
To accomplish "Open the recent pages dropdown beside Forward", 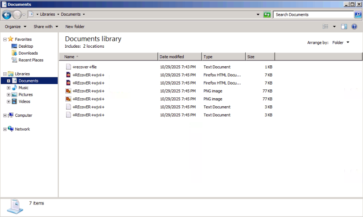I will click(24, 15).
